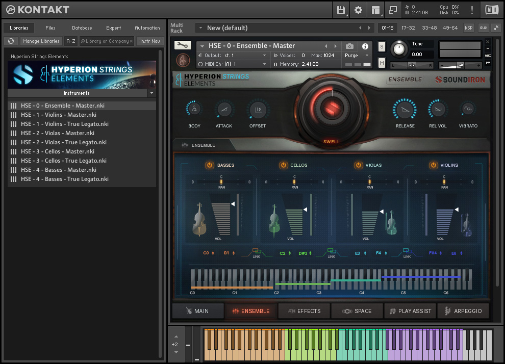505x364 pixels.
Task: Click the Library or Company search field
Action: pos(107,41)
